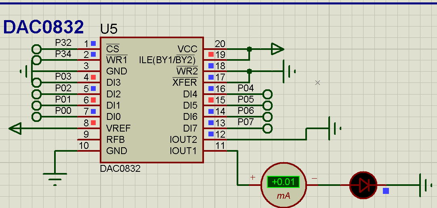Click the WR2 pin name
This screenshot has height=208, width=437.
187,71
